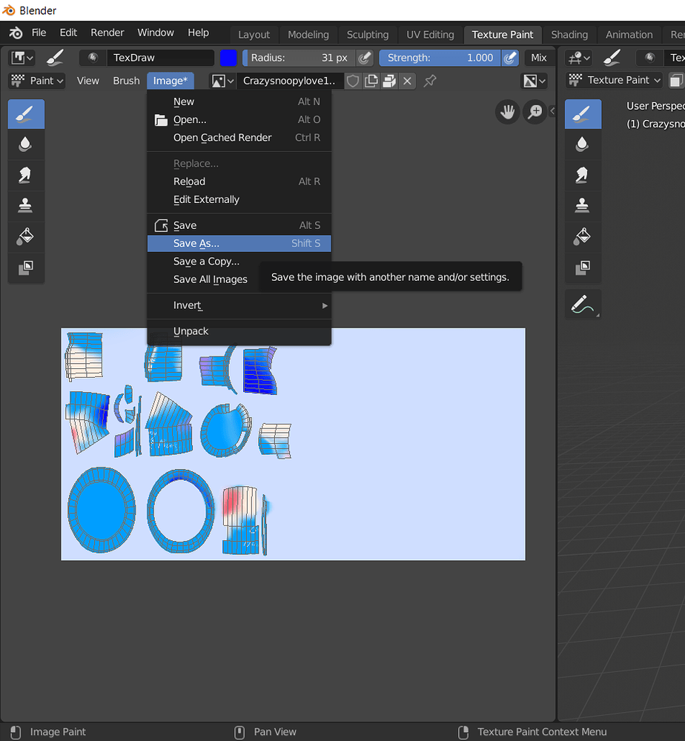Select the Clone brush tool
The width and height of the screenshot is (685, 741).
click(x=26, y=206)
